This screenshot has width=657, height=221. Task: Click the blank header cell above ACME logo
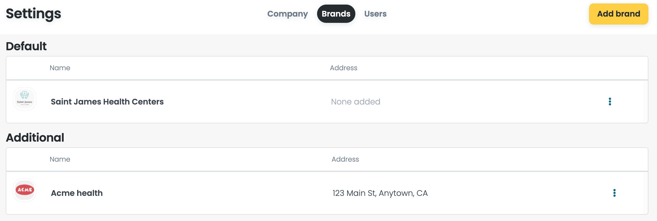pos(25,159)
